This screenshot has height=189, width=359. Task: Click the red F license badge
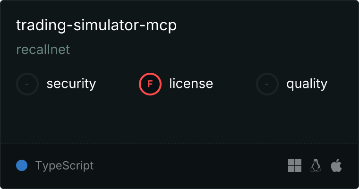pos(150,84)
